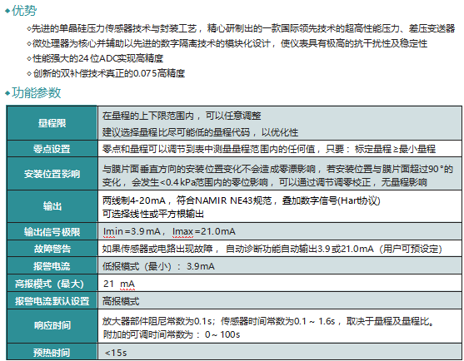
Task: Click the 0.075高精度 advantage bullet line
Action: 106,73
